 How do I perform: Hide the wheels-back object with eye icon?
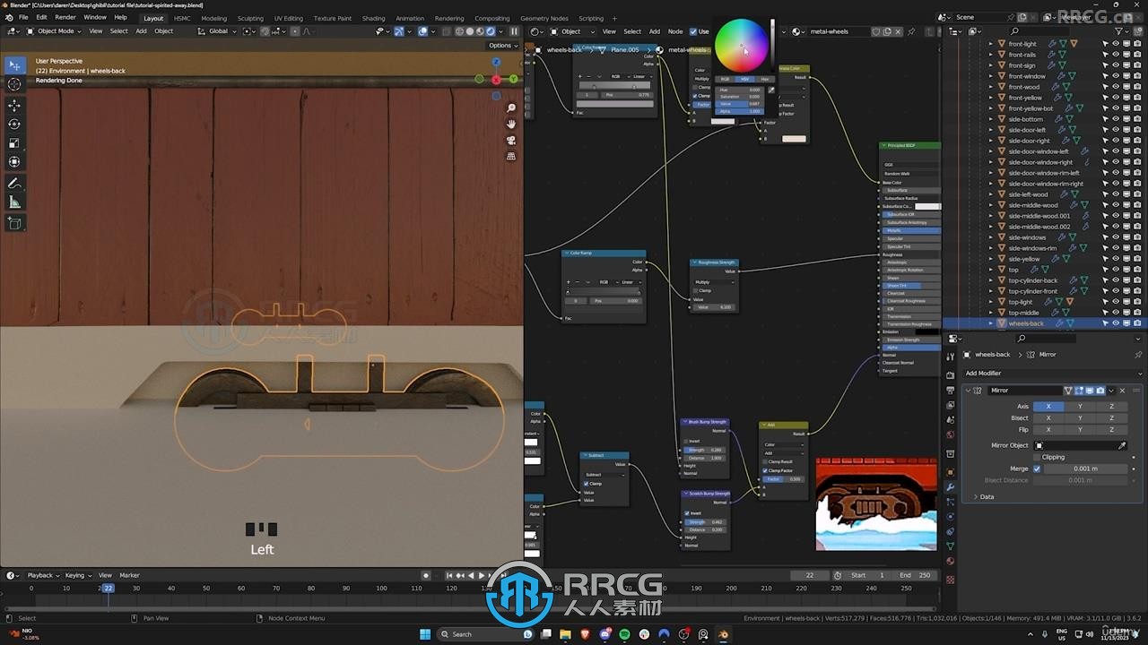coord(1117,323)
